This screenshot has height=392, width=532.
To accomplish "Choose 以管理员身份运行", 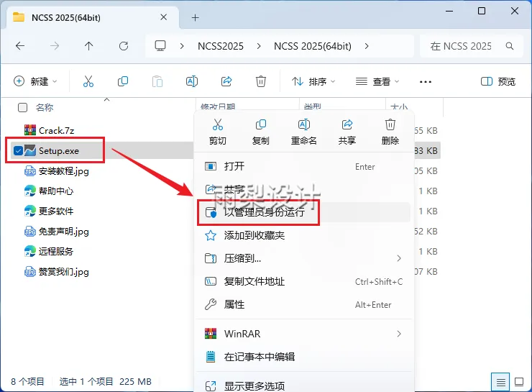I will click(x=304, y=212).
